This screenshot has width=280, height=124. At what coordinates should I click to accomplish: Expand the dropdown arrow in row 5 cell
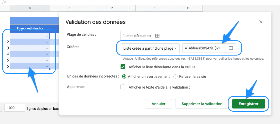coord(47,60)
